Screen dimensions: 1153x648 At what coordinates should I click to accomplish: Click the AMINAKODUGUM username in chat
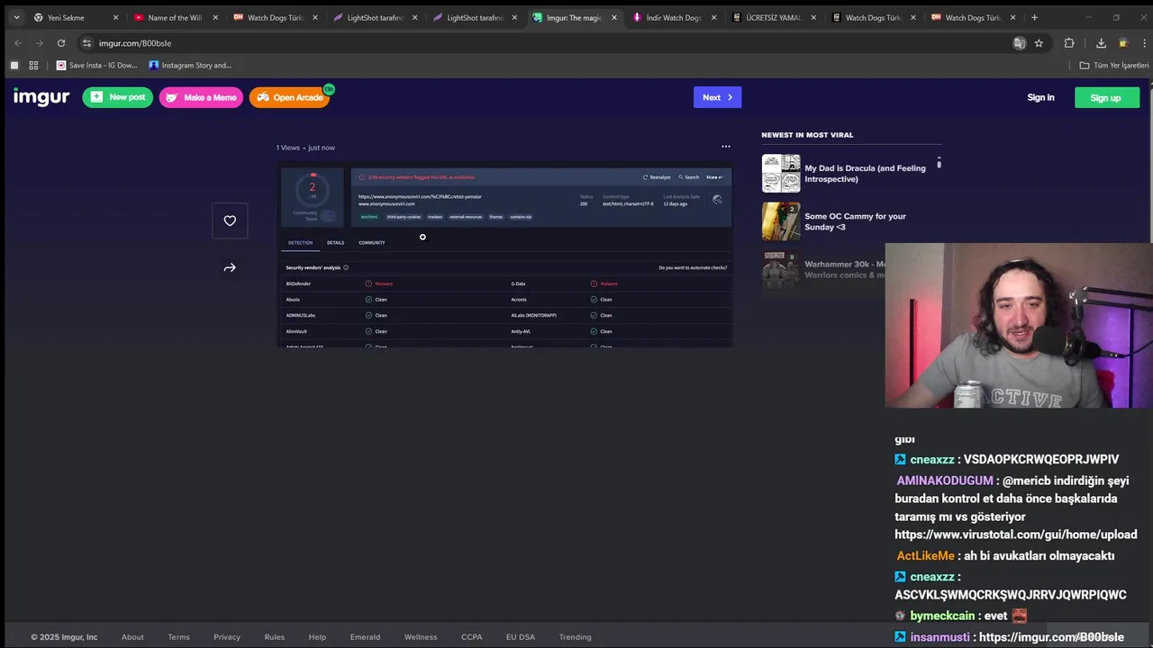[945, 481]
